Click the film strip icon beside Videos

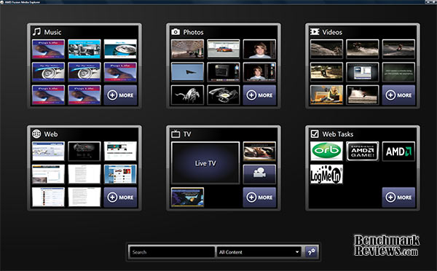tap(315, 32)
